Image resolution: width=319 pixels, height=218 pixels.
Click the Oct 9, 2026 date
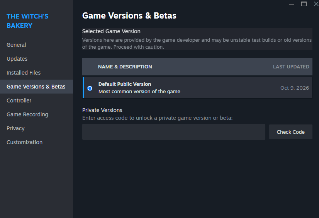pos(295,88)
